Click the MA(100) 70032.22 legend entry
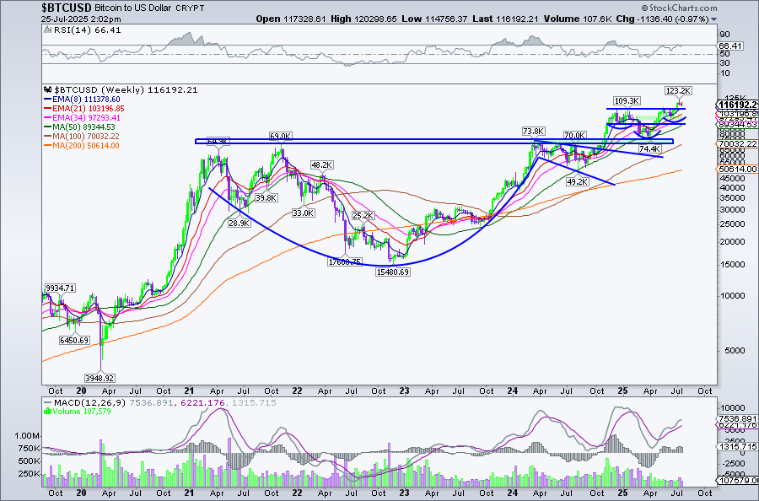 [x=81, y=137]
